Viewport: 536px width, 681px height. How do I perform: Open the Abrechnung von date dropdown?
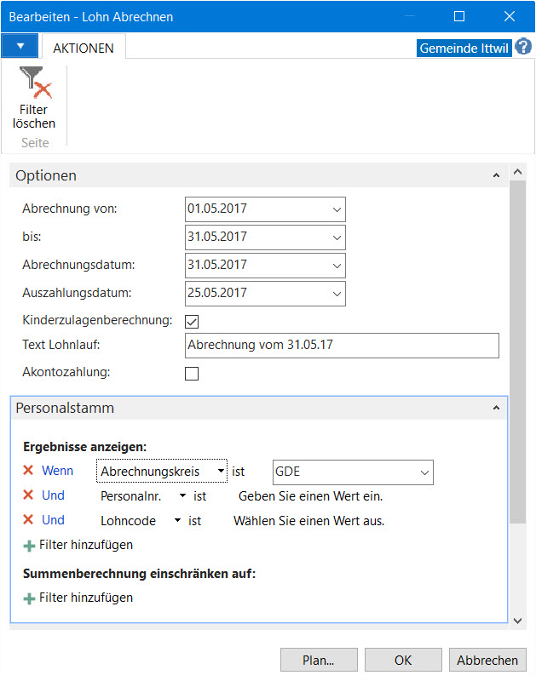[x=337, y=209]
